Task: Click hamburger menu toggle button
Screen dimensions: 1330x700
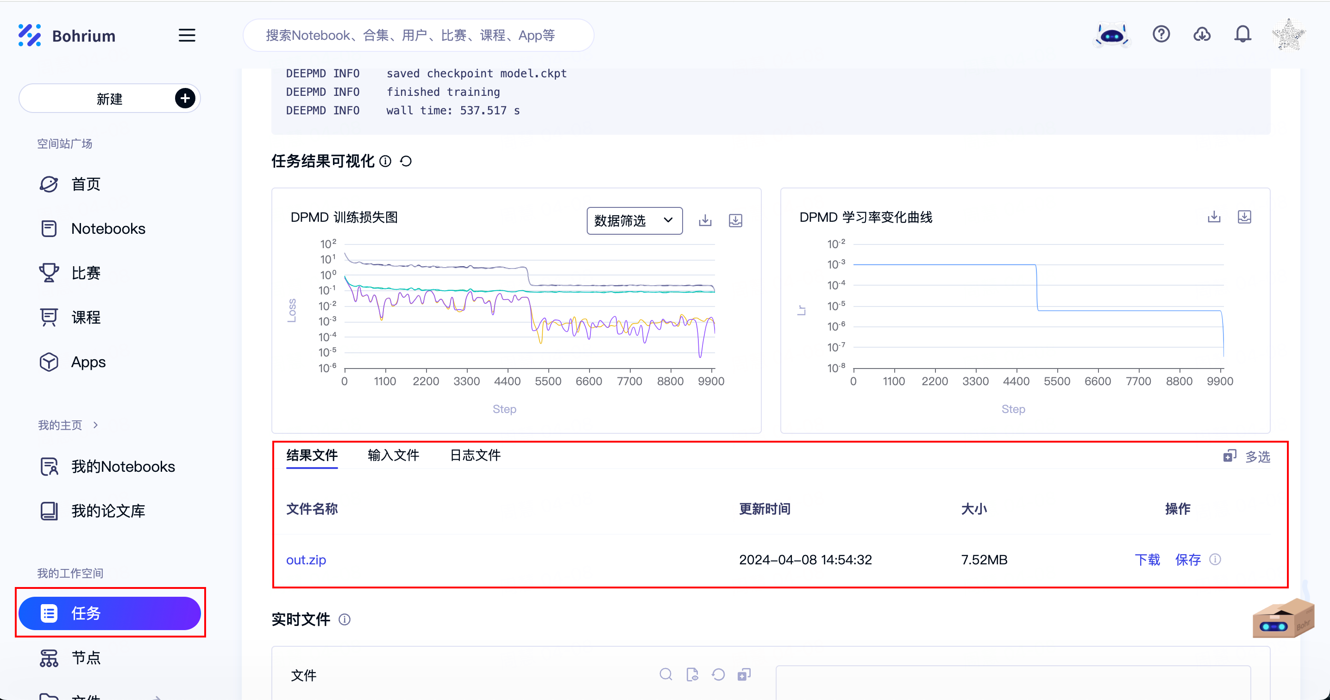Action: click(187, 35)
